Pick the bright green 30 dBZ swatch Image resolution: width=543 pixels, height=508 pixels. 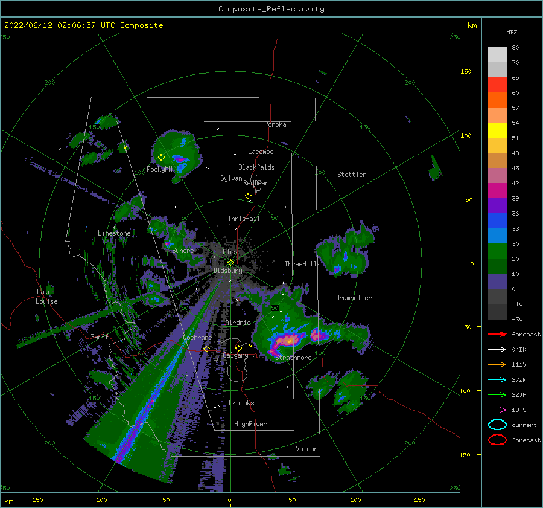[497, 251]
